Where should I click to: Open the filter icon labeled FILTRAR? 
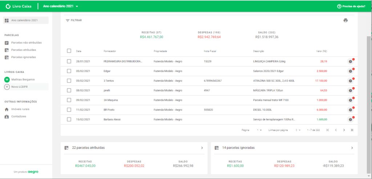click(x=68, y=20)
